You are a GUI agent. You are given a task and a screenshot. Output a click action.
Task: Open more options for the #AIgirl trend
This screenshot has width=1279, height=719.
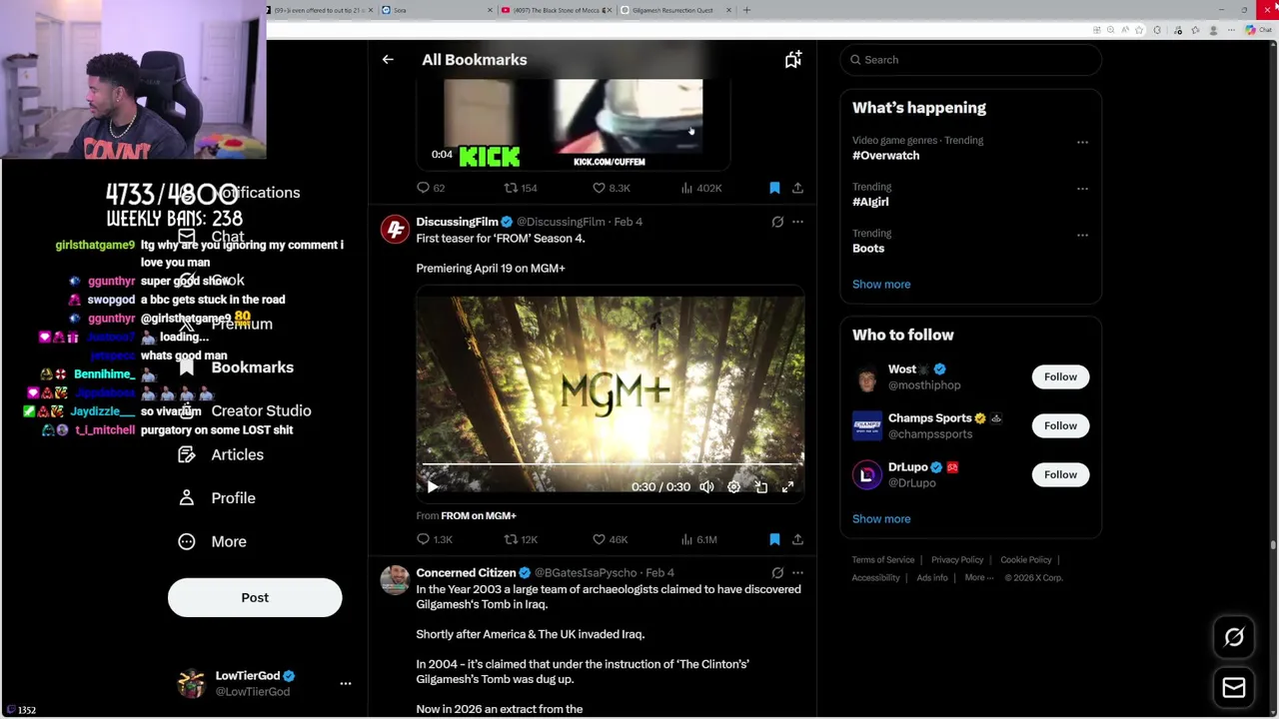pyautogui.click(x=1082, y=189)
